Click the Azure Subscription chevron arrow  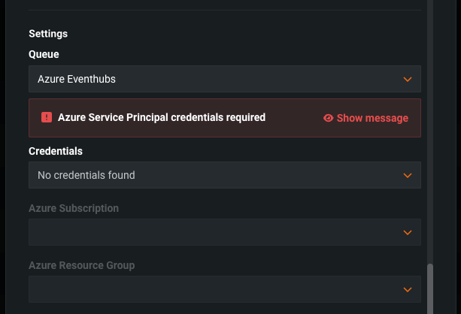coord(408,232)
